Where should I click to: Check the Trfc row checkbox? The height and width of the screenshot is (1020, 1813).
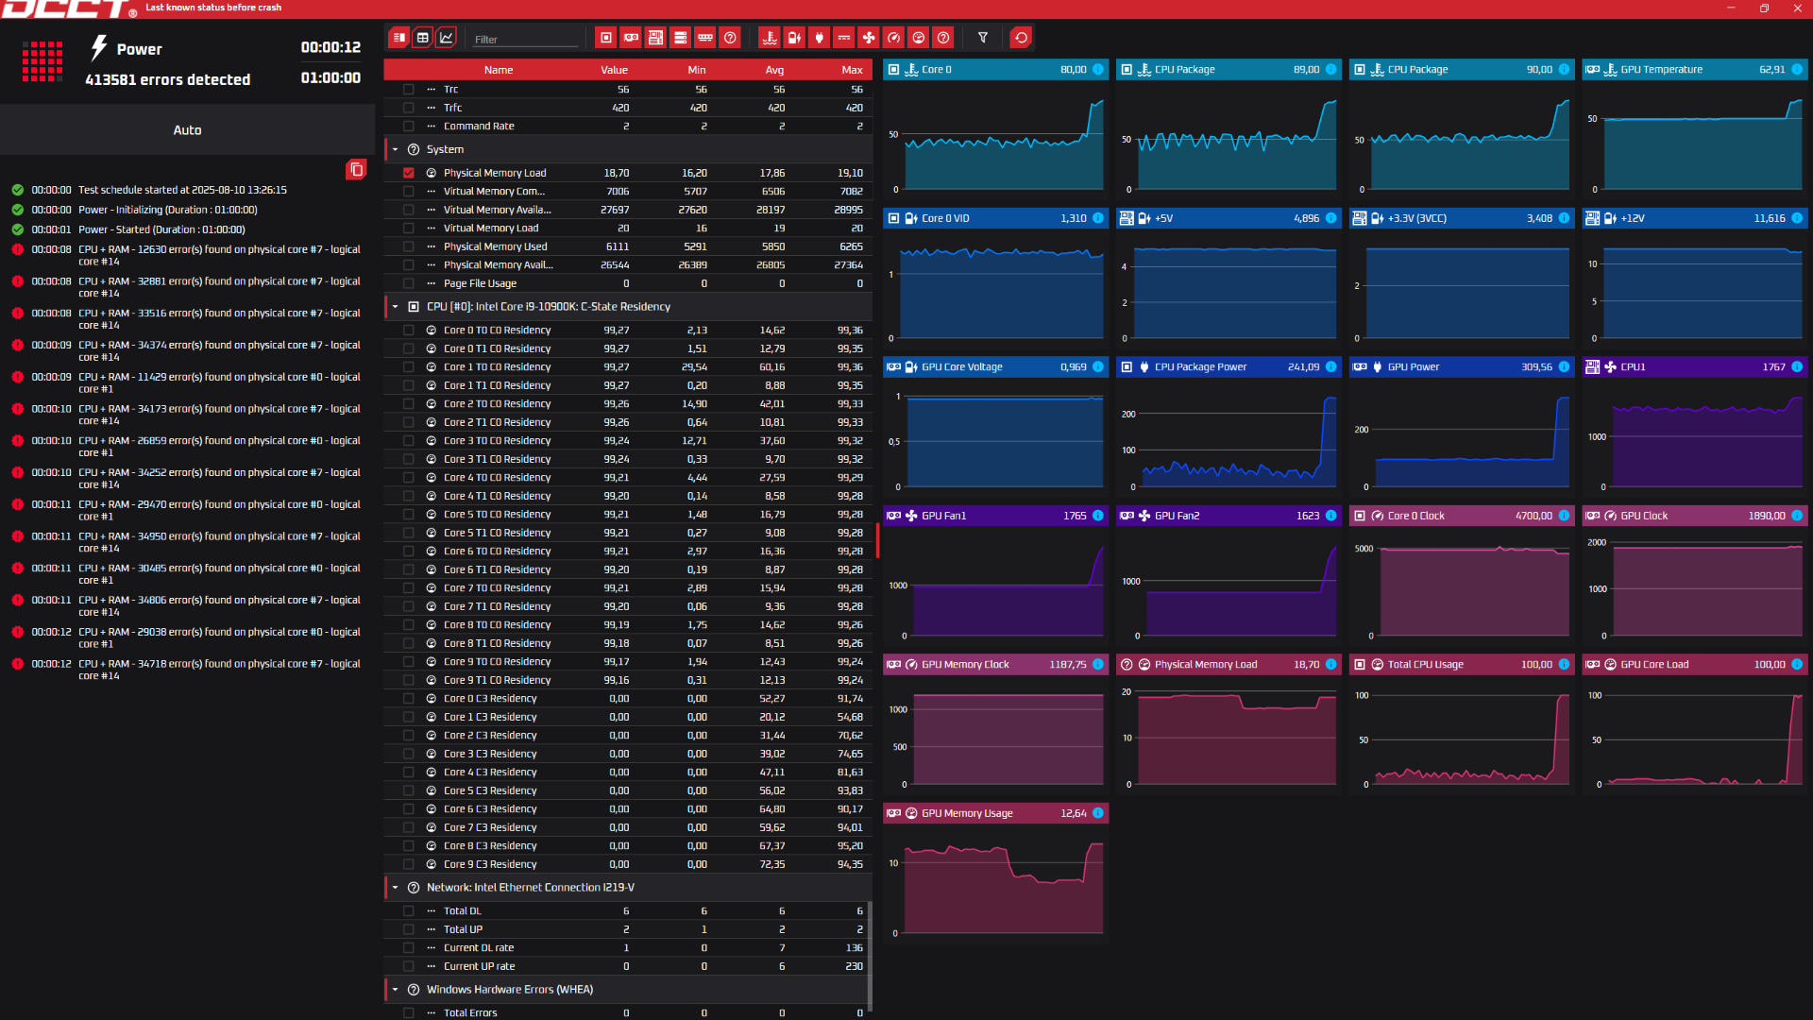point(409,108)
